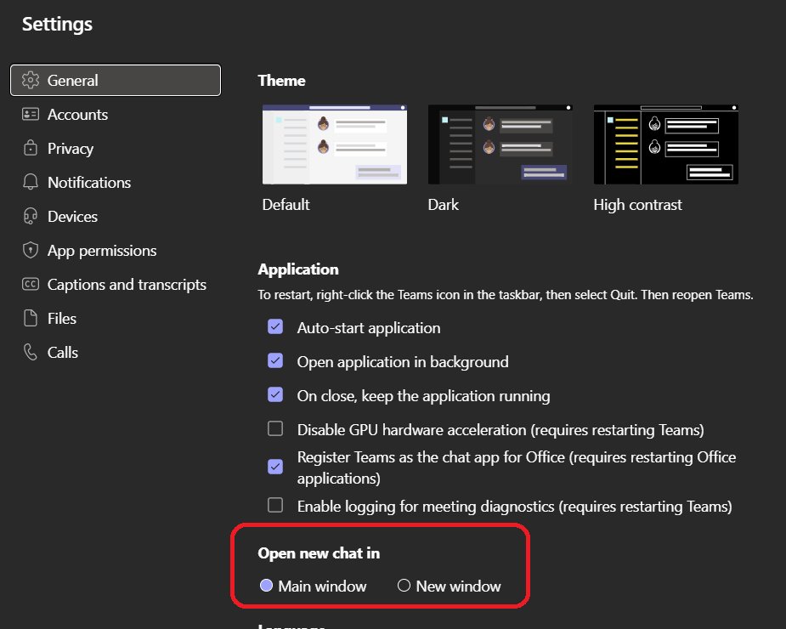Select the New window radio button

404,586
